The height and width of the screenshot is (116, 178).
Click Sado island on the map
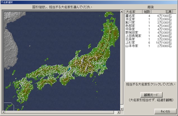pos(89,46)
